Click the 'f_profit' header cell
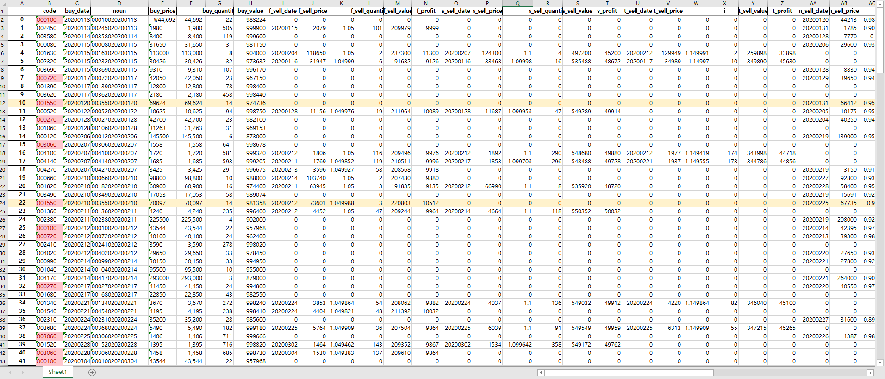The image size is (885, 379). [x=426, y=11]
